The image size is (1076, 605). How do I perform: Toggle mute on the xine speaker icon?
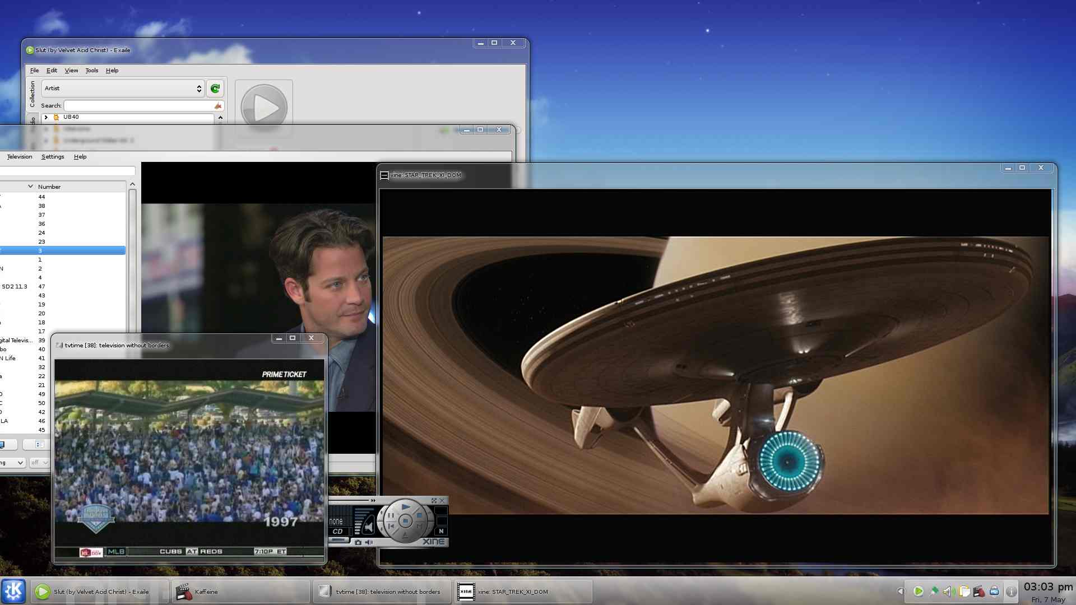coord(369,542)
